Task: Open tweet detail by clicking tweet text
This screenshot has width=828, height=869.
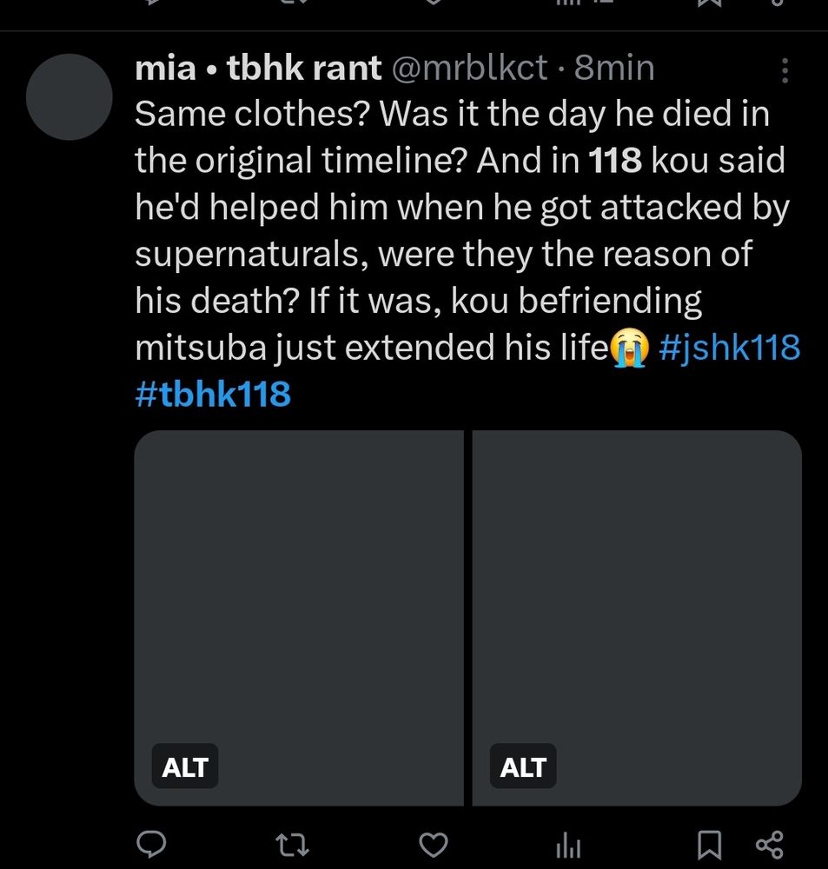Action: point(463,230)
